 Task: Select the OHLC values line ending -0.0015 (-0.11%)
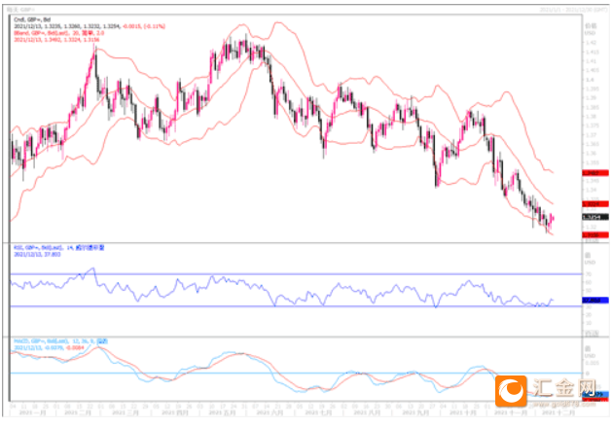[x=90, y=26]
